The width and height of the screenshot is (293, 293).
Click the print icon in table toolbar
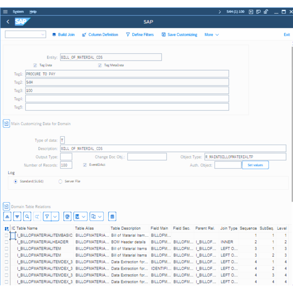(67, 217)
